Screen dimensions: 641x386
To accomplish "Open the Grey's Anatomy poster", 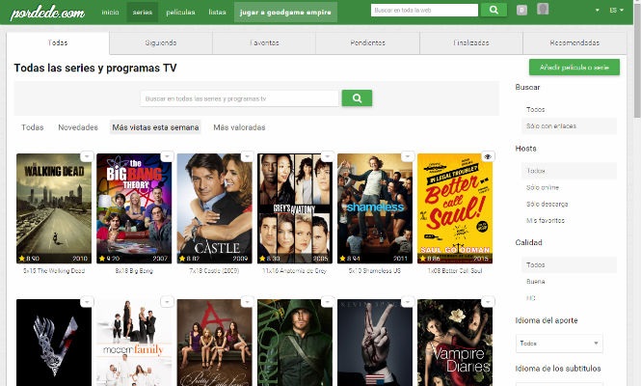I will click(x=294, y=208).
